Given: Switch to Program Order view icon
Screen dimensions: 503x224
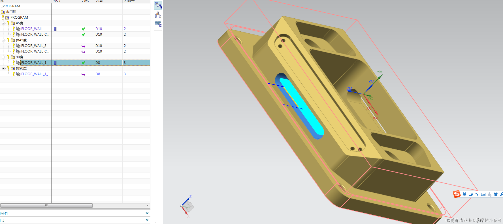Looking at the screenshot, I should coord(158,5).
